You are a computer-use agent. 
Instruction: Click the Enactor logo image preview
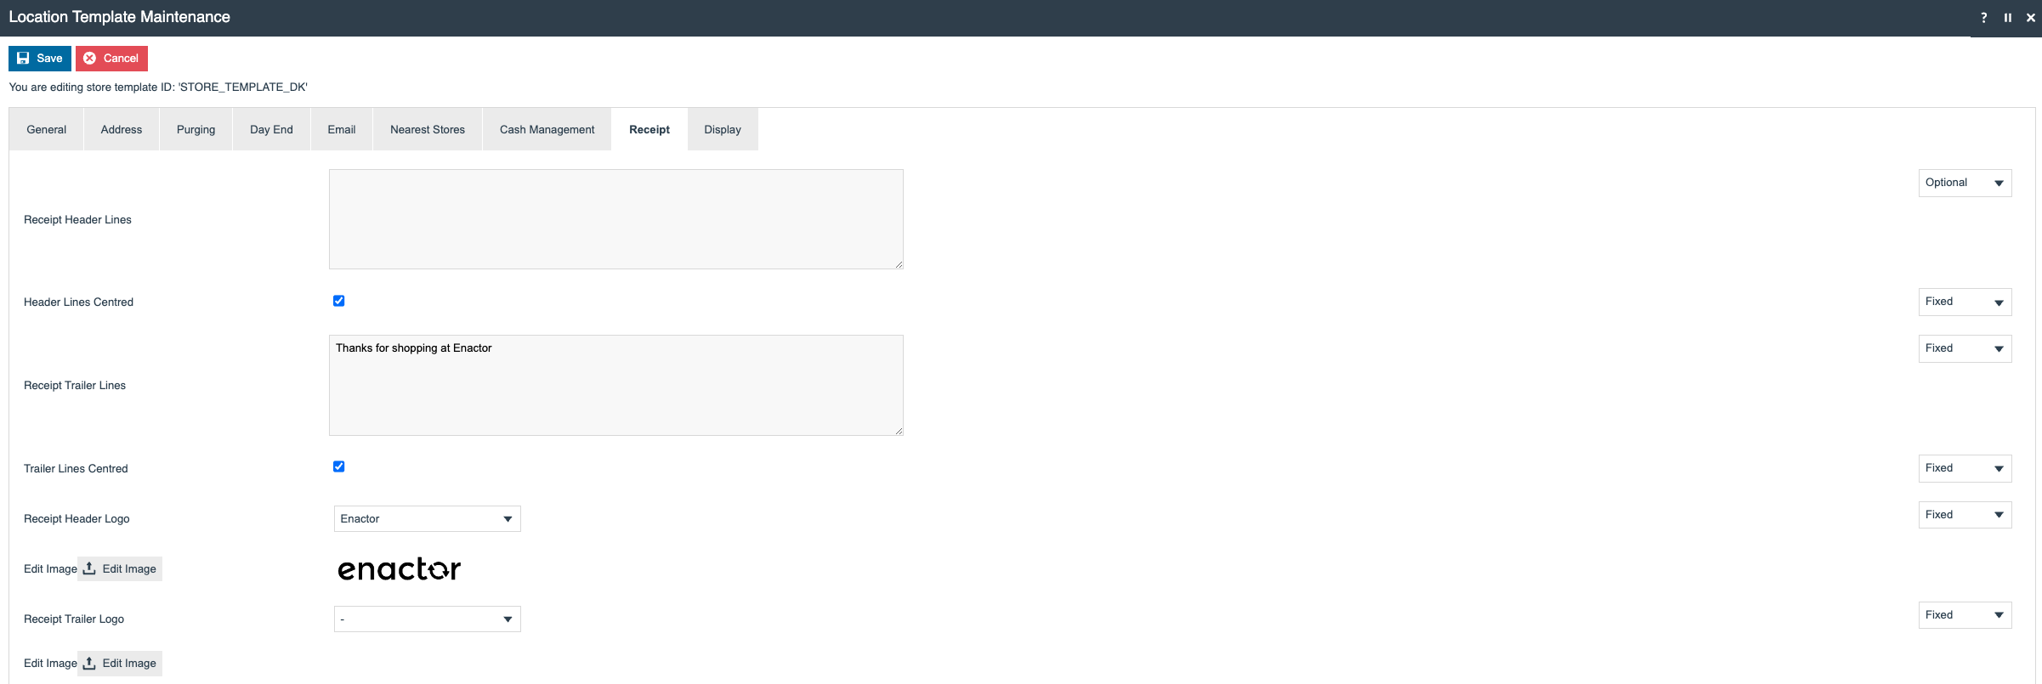[x=399, y=569]
